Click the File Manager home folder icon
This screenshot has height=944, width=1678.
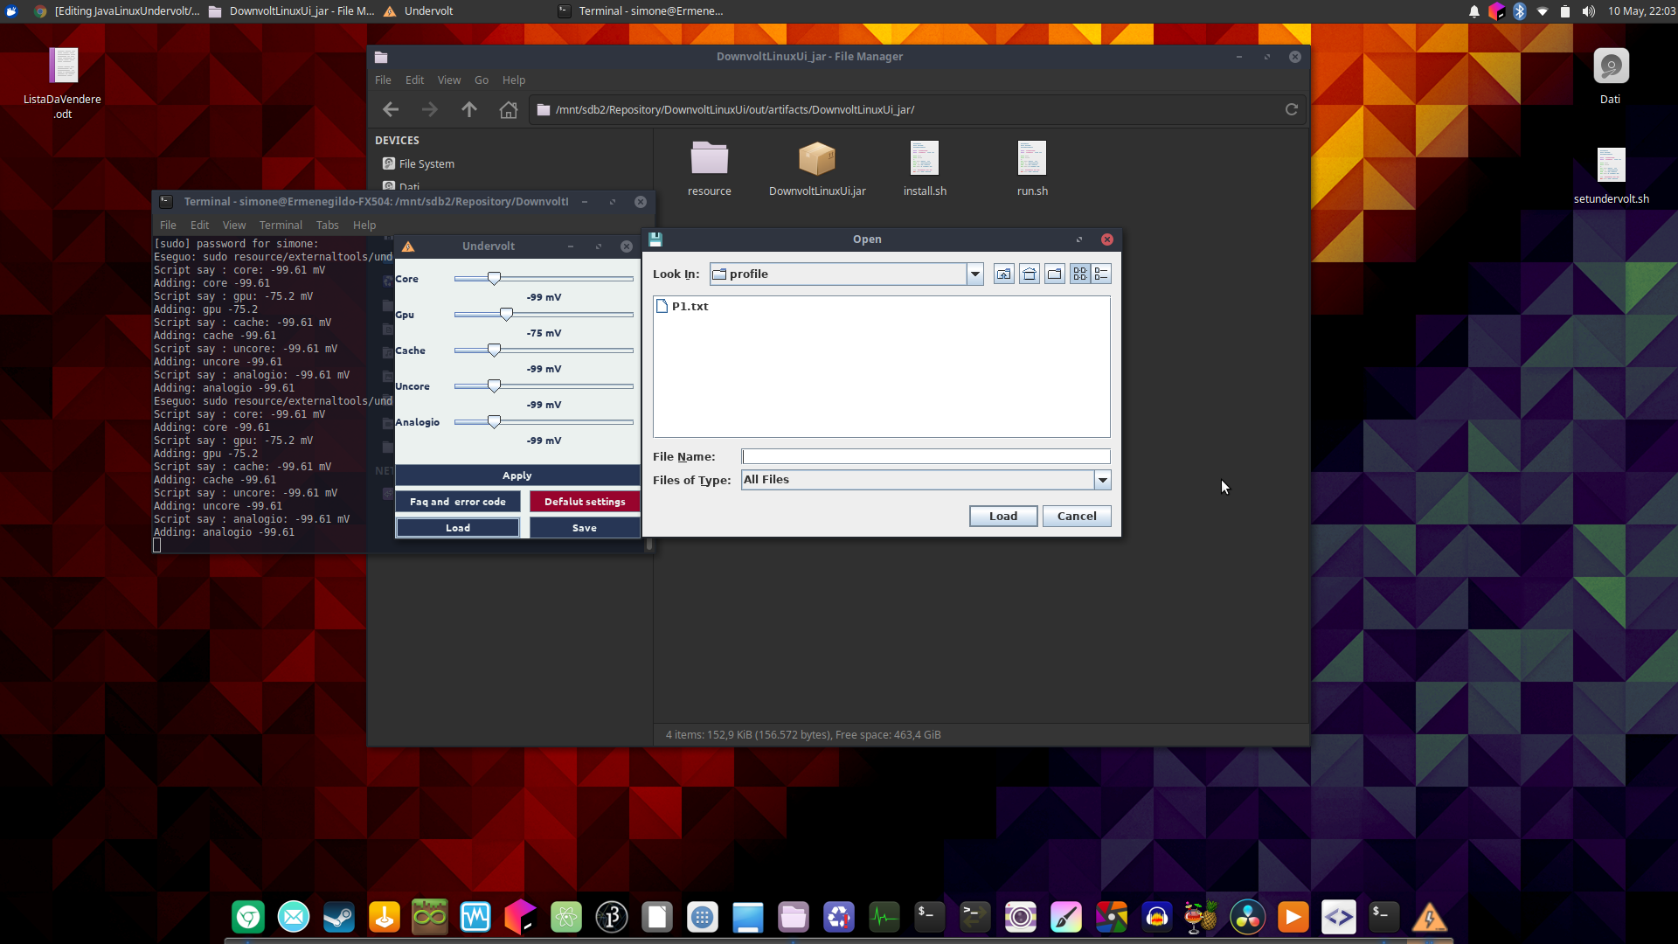click(x=508, y=110)
